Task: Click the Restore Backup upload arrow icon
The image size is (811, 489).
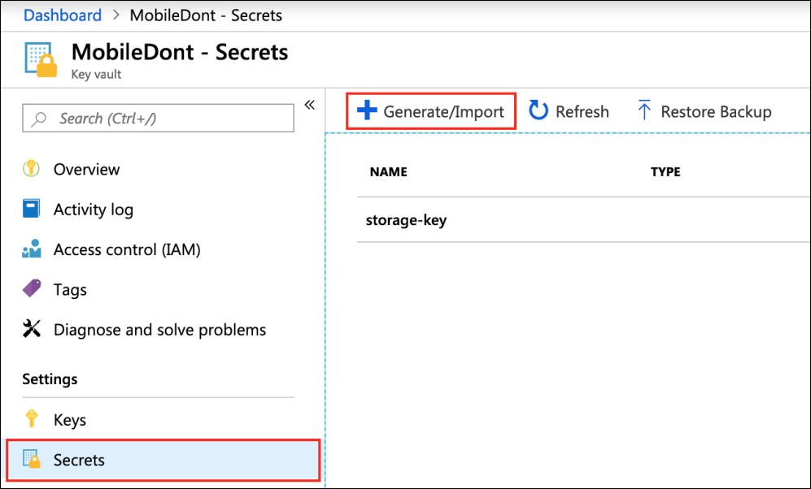Action: click(644, 110)
